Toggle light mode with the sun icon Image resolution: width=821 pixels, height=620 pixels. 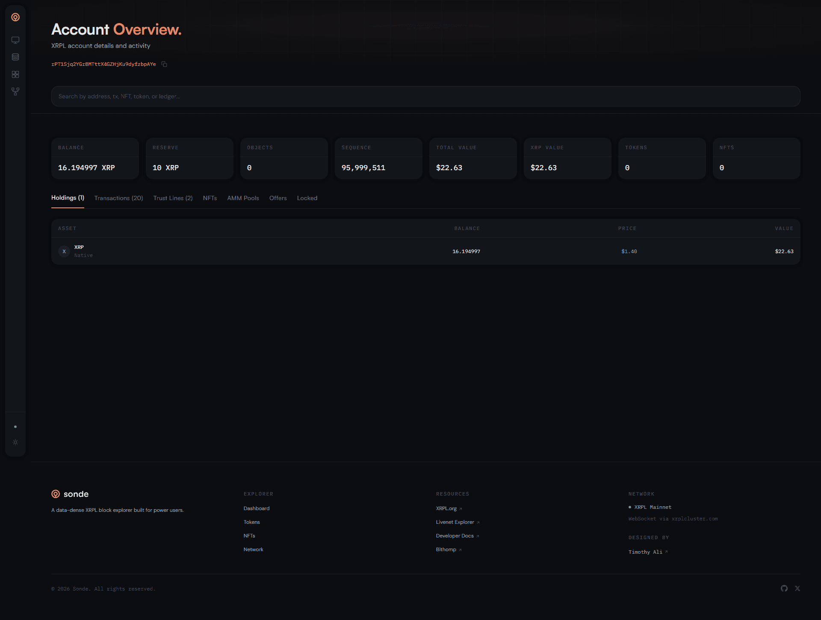pos(15,442)
